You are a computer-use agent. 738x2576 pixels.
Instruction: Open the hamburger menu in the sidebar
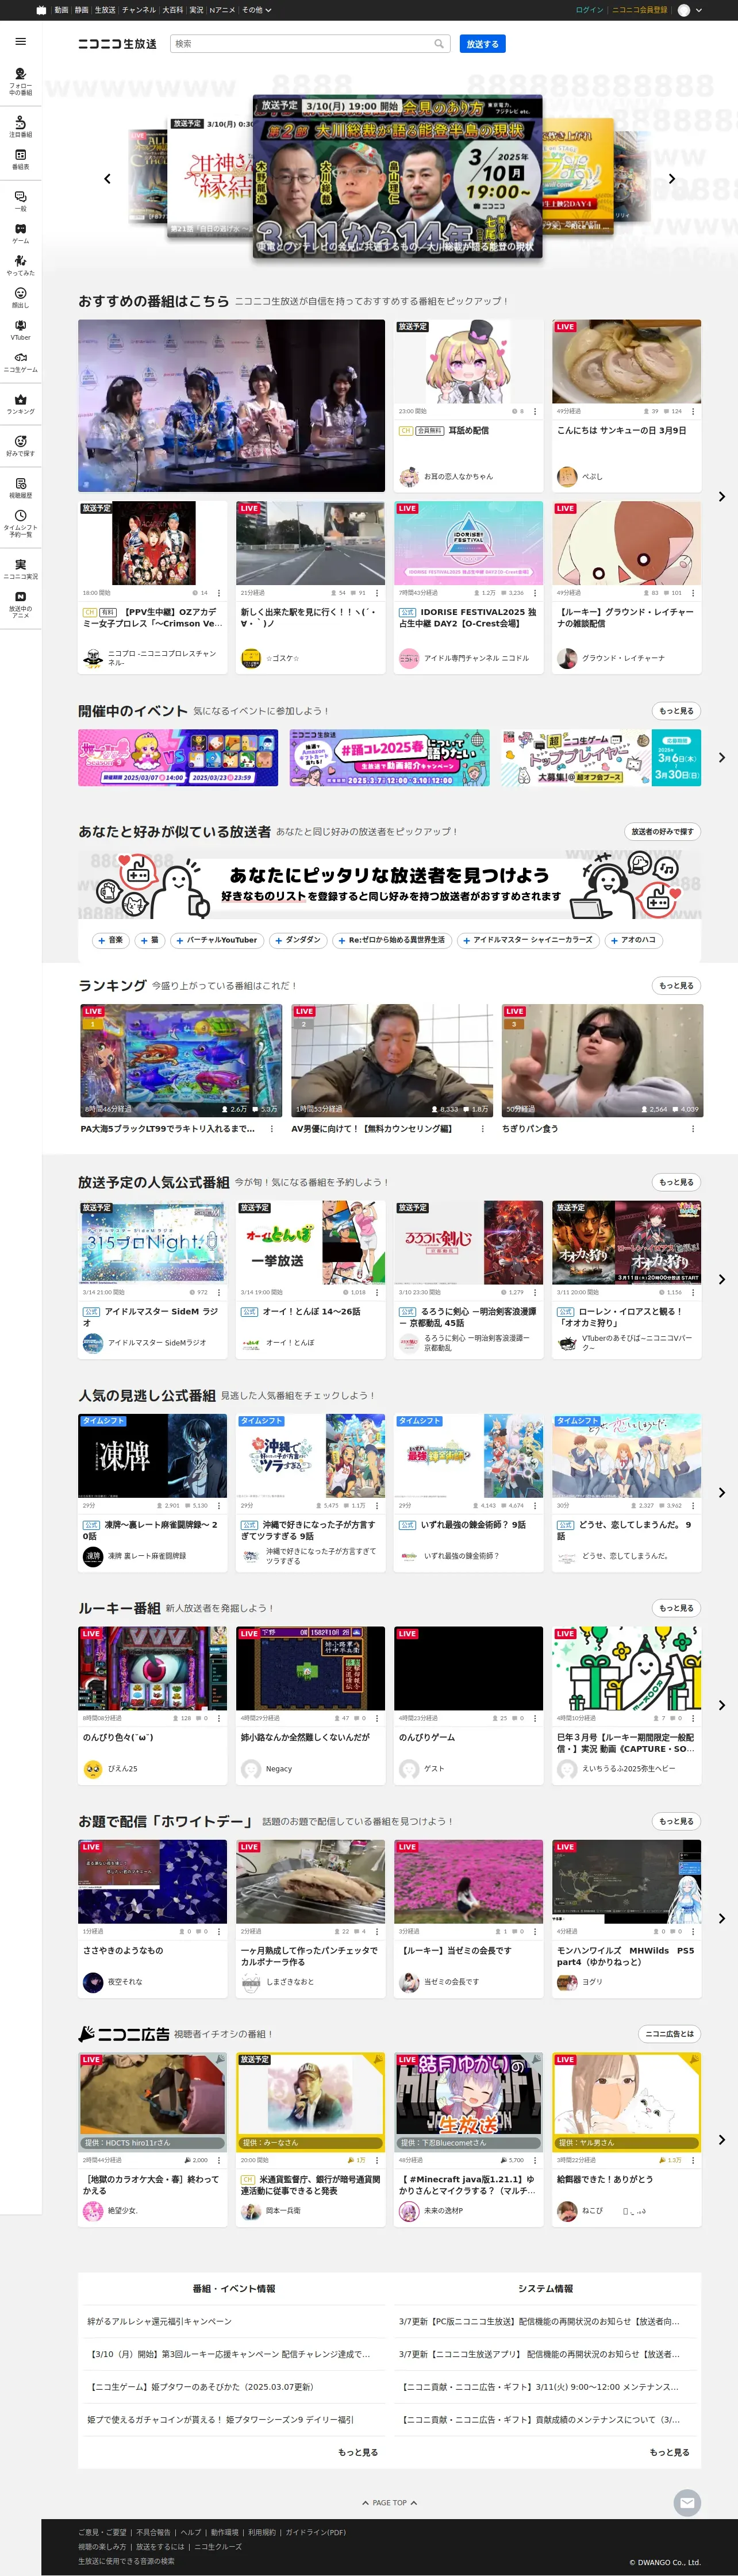pyautogui.click(x=20, y=42)
